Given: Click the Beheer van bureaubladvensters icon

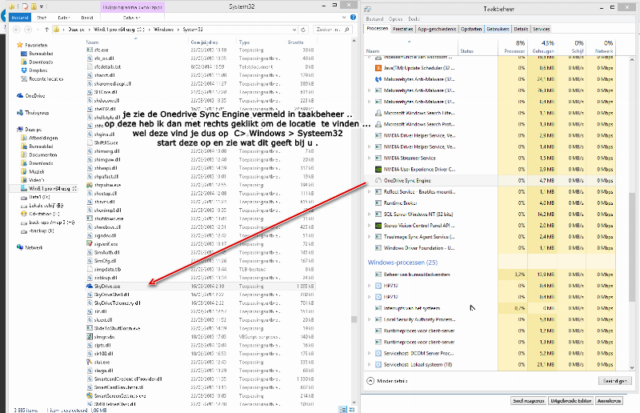Looking at the screenshot, I should 378,275.
